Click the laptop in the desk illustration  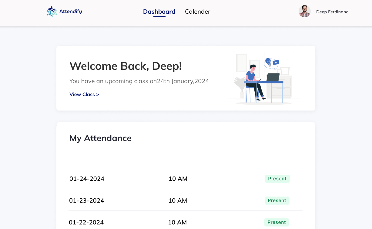pyautogui.click(x=273, y=78)
